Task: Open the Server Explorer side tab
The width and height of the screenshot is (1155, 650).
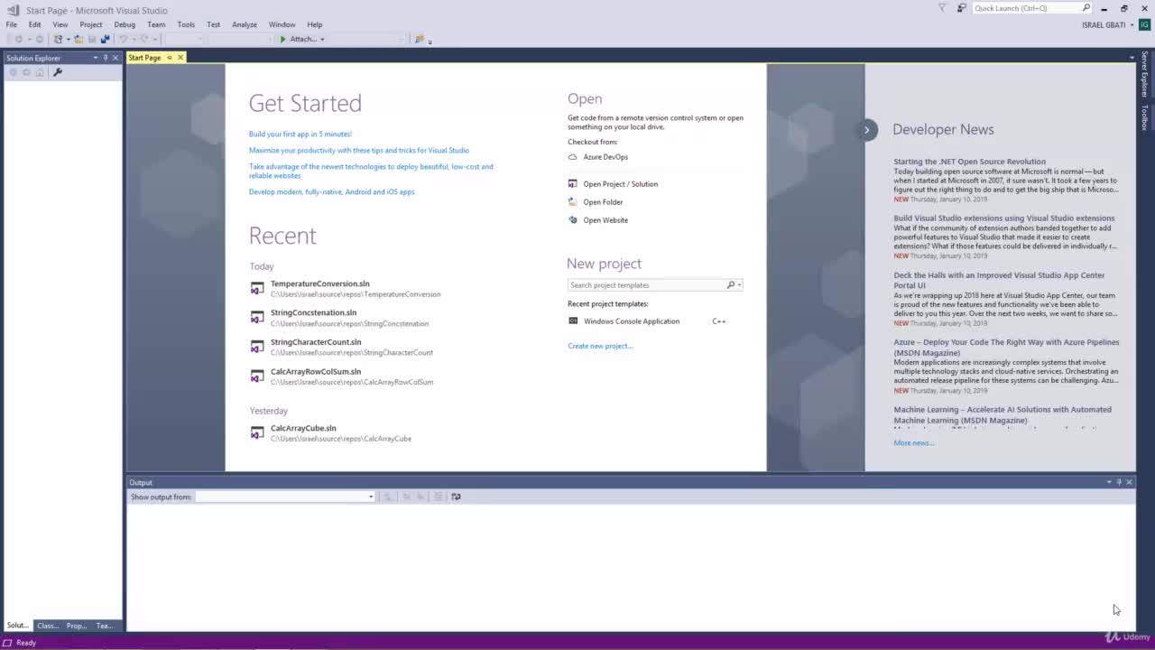Action: [x=1145, y=74]
